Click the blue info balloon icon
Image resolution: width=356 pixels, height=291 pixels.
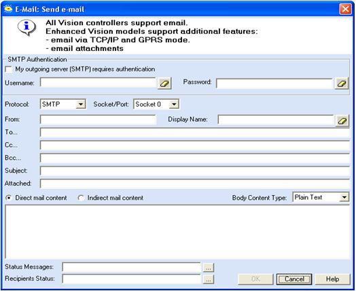26,27
